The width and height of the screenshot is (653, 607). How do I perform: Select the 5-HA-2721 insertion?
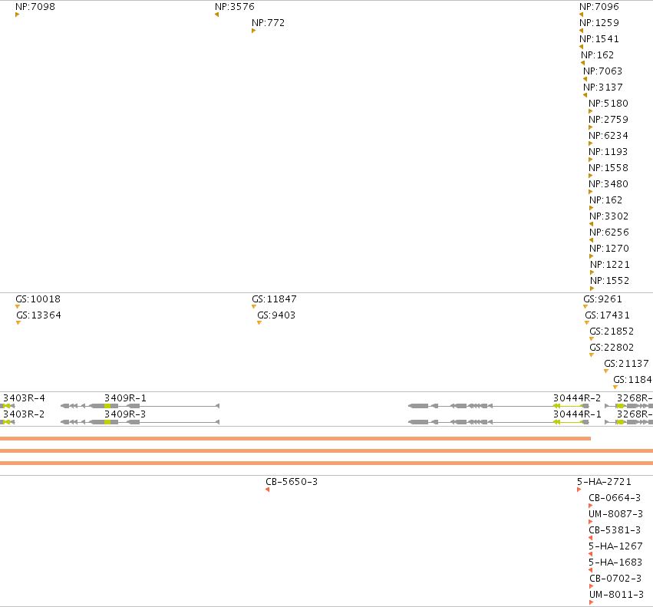[x=579, y=490]
